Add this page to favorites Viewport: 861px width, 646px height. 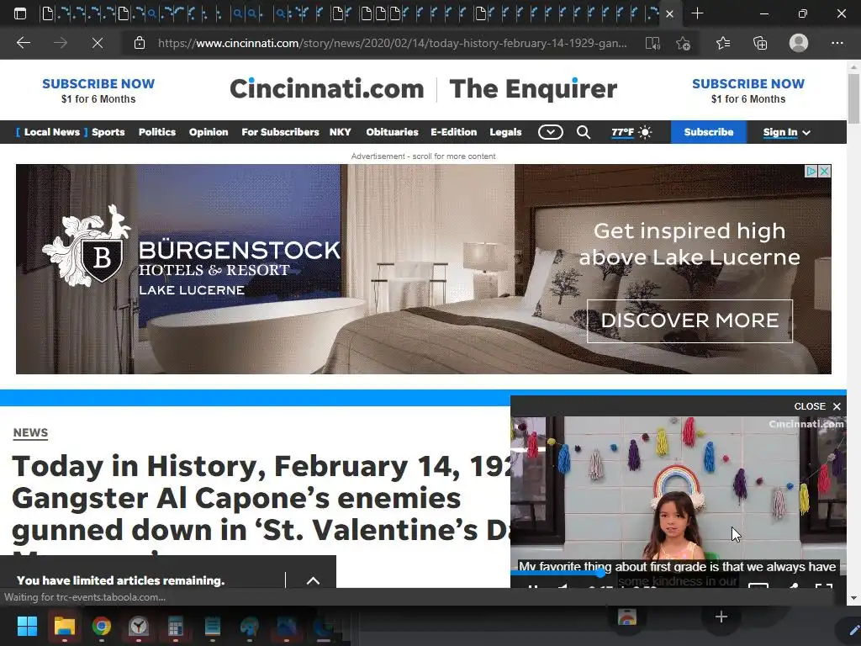point(683,43)
